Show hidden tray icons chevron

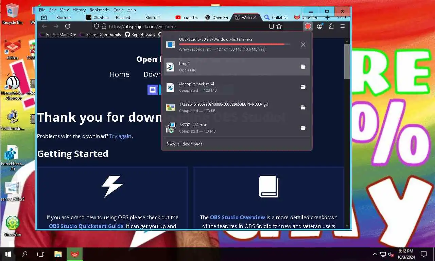[375, 254]
